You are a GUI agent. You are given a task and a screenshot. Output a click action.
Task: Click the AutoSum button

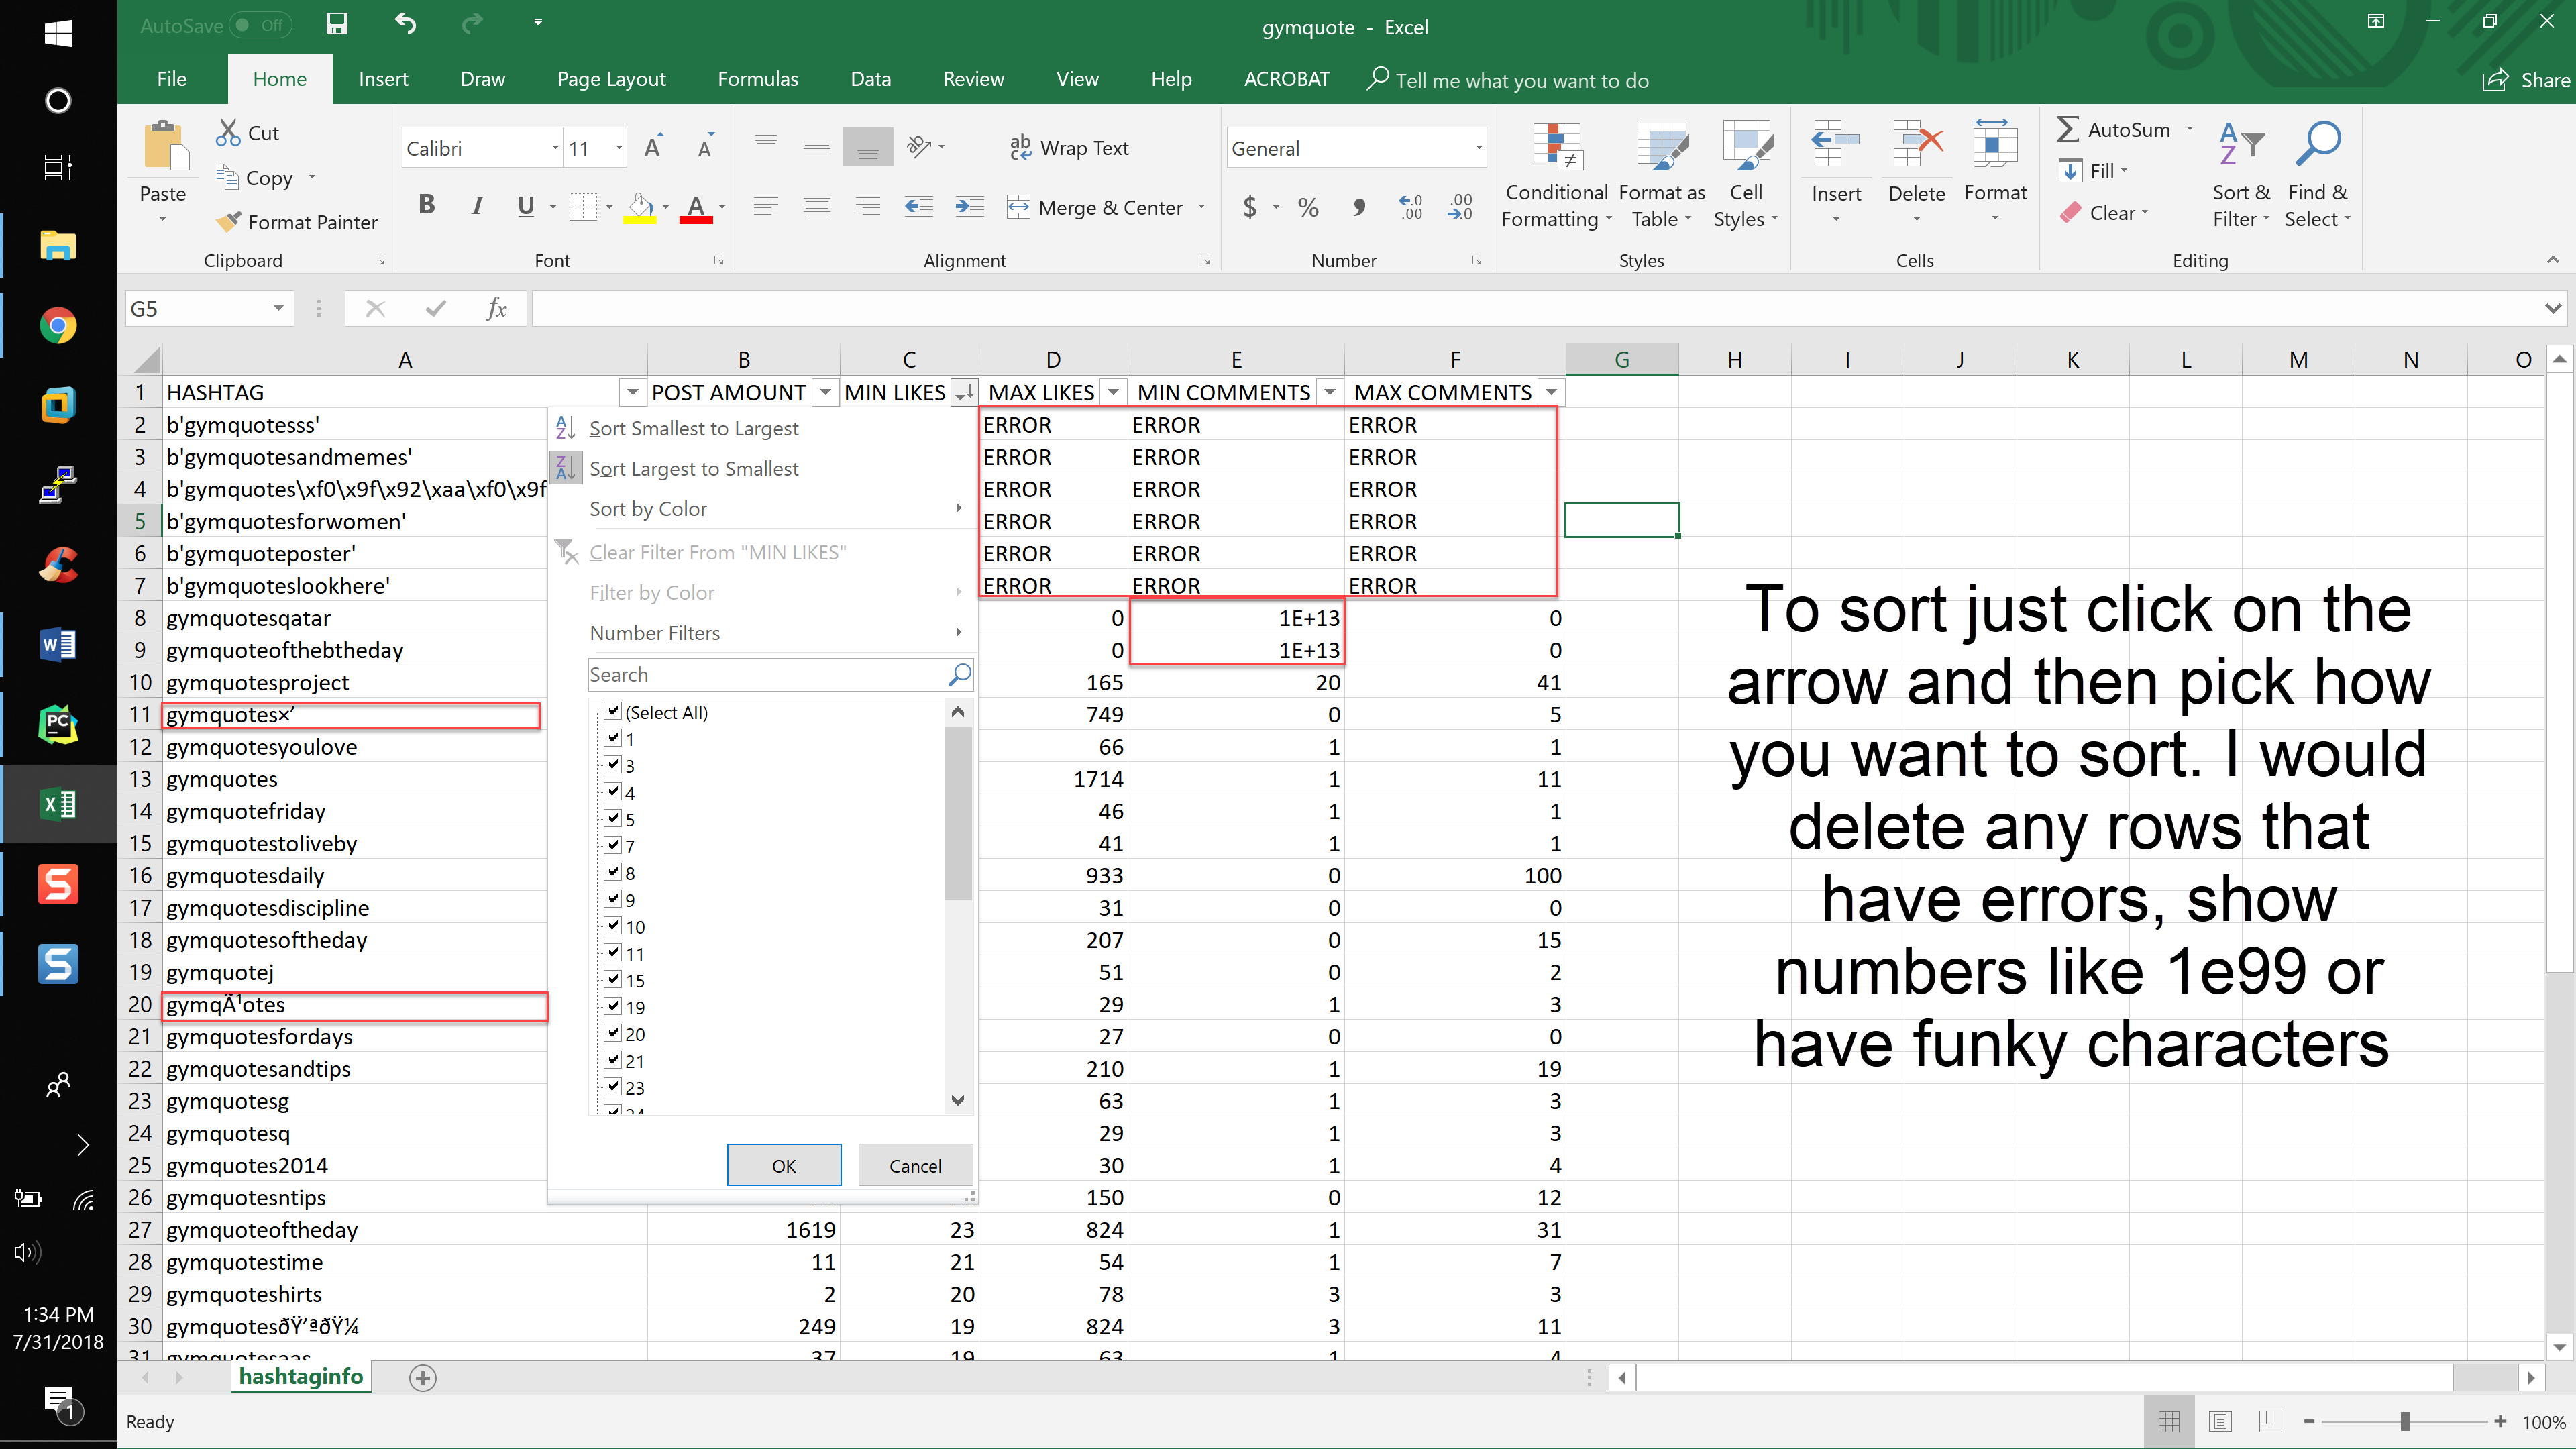click(2114, 130)
